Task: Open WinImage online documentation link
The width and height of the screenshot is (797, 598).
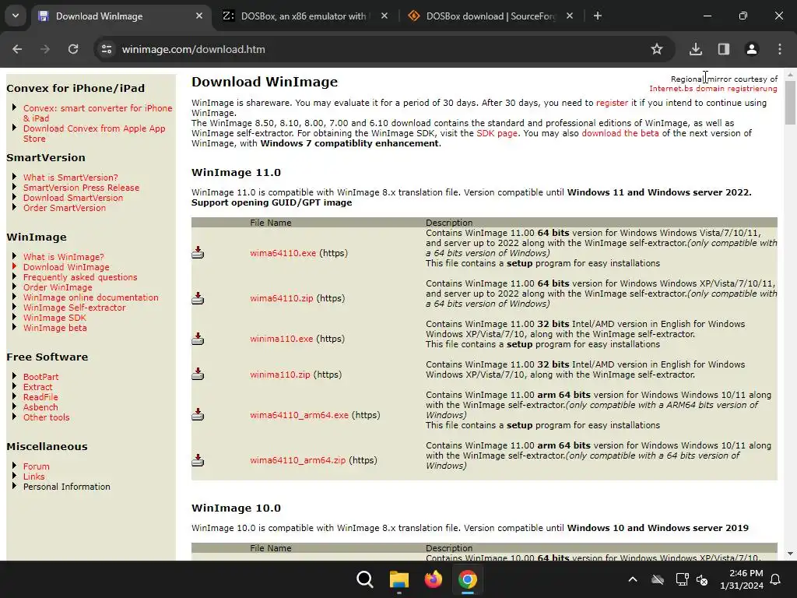Action: pyautogui.click(x=90, y=297)
